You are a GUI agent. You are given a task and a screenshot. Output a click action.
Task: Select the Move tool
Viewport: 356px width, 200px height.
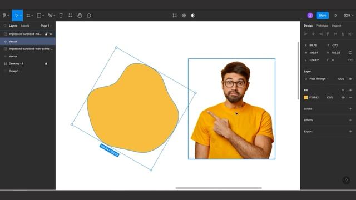tap(16, 16)
